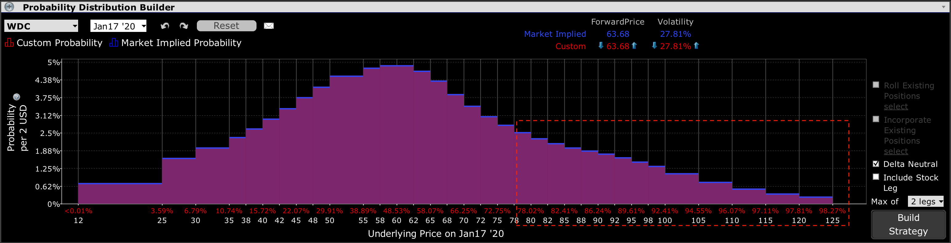
Task: Click the 5% label on the y-axis
Action: coord(54,62)
